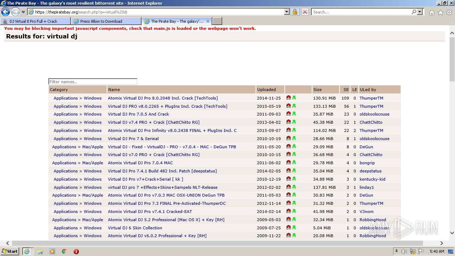Screen dimensions: 455x256
Task: Switch to DJ Virtual 8 Pro Full + Crack tab
Action: pyautogui.click(x=35, y=21)
